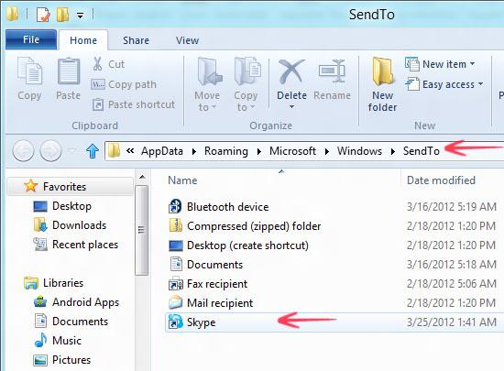Image resolution: width=504 pixels, height=371 pixels.
Task: Sort by Date modified column header
Action: point(441,180)
